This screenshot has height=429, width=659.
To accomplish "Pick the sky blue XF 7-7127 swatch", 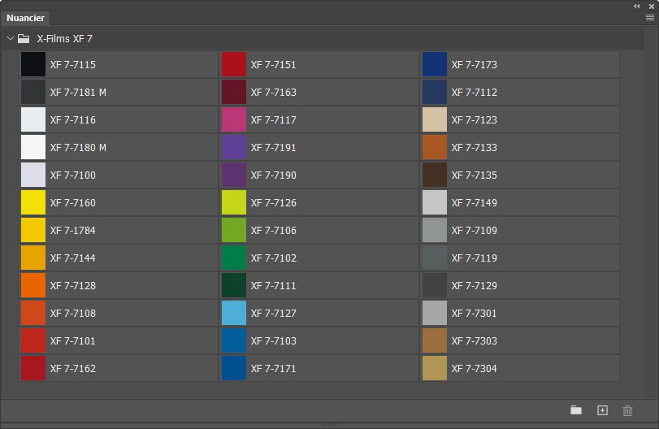I will (234, 313).
